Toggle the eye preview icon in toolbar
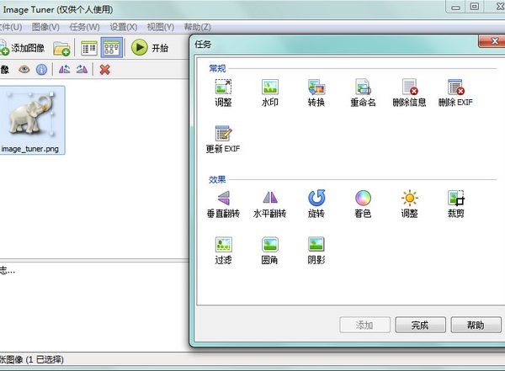 click(24, 69)
